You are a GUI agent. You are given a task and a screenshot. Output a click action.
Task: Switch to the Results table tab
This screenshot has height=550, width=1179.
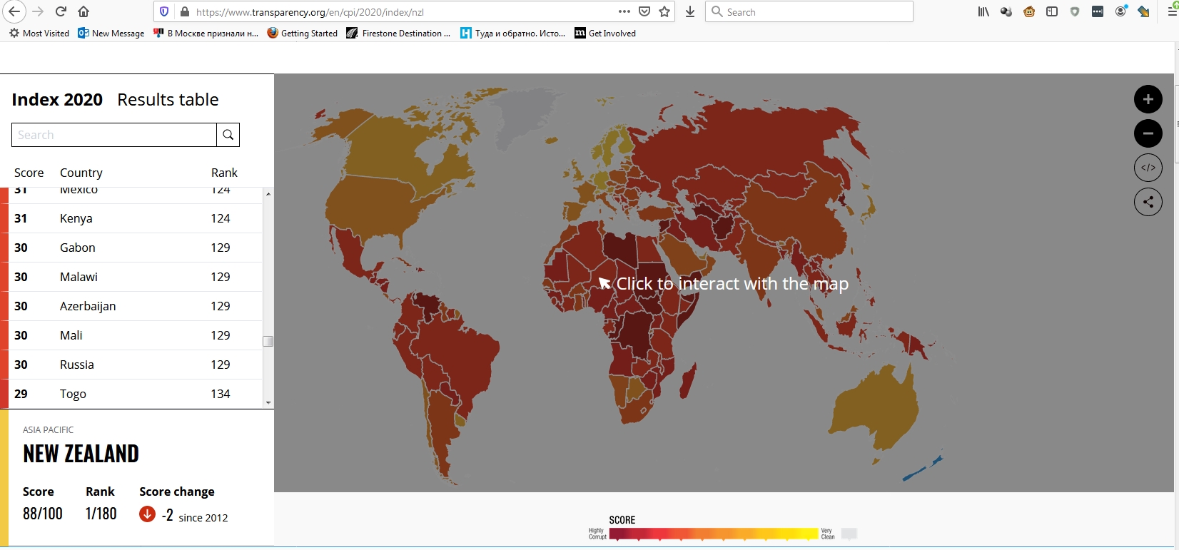point(168,100)
